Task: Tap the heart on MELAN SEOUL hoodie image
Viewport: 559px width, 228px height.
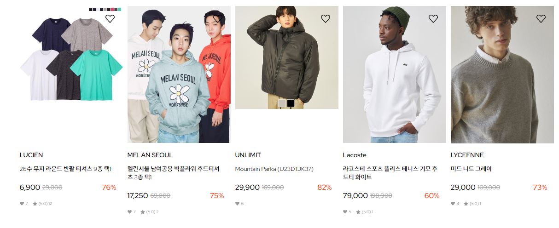Action: click(217, 18)
